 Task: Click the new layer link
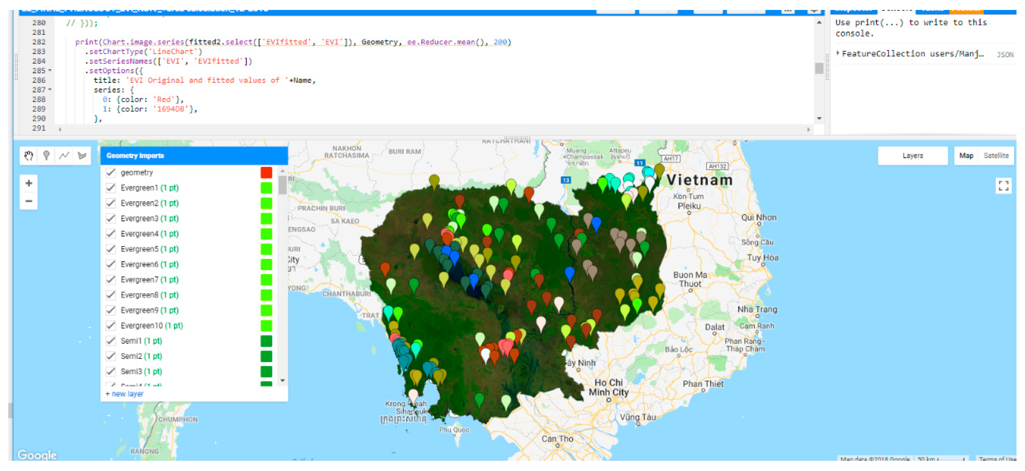coord(125,394)
